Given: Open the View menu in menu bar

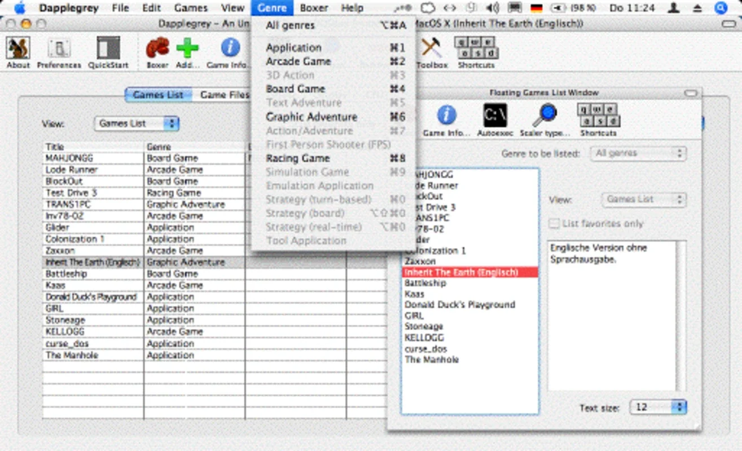Looking at the screenshot, I should point(232,8).
